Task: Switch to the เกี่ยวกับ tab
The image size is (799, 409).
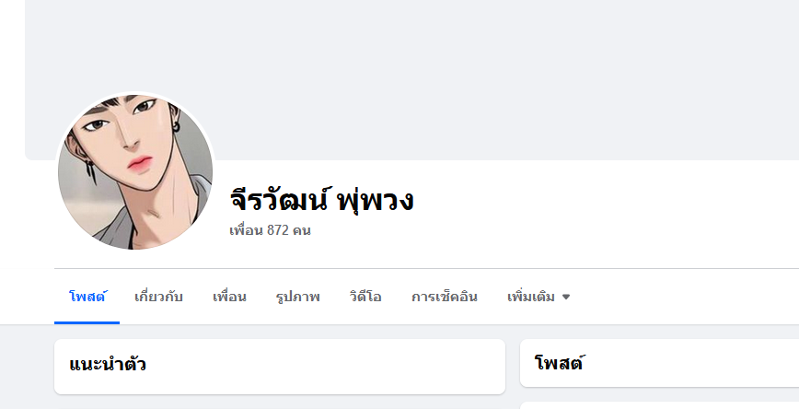Action: click(158, 297)
